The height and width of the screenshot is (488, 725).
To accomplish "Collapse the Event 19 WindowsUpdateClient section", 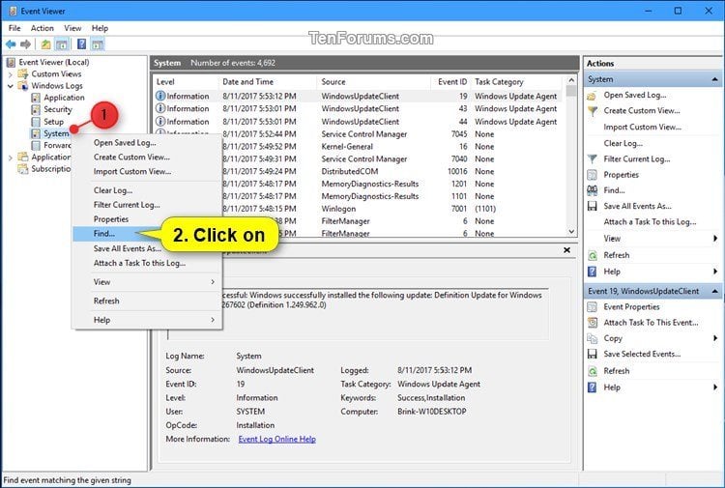I will pyautogui.click(x=714, y=291).
